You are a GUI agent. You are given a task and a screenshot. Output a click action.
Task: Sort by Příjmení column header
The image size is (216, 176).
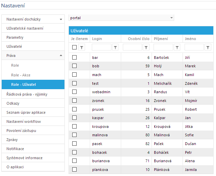pos(167,39)
